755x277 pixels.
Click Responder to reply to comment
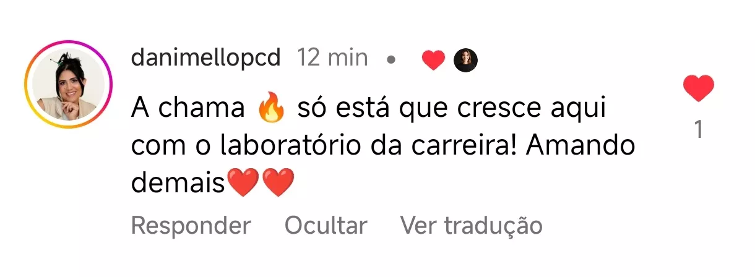pos(191,226)
